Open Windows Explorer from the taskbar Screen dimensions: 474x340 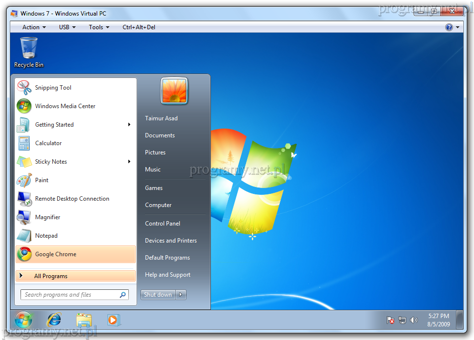pos(84,320)
